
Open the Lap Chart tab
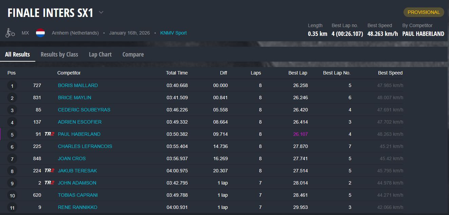point(100,55)
